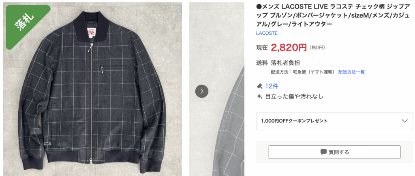
Task: Click the speech bubble icon in the question button
Action: [x=323, y=152]
